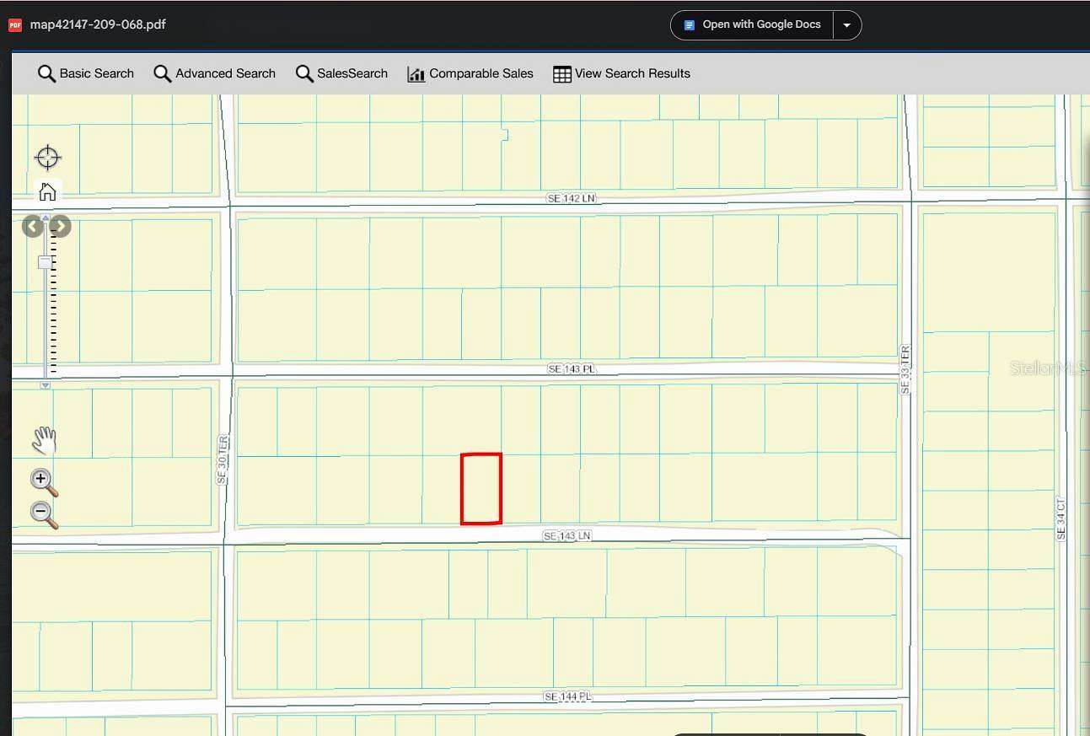The height and width of the screenshot is (736, 1090).
Task: Click the red PDF file icon beside the filename
Action: click(14, 24)
